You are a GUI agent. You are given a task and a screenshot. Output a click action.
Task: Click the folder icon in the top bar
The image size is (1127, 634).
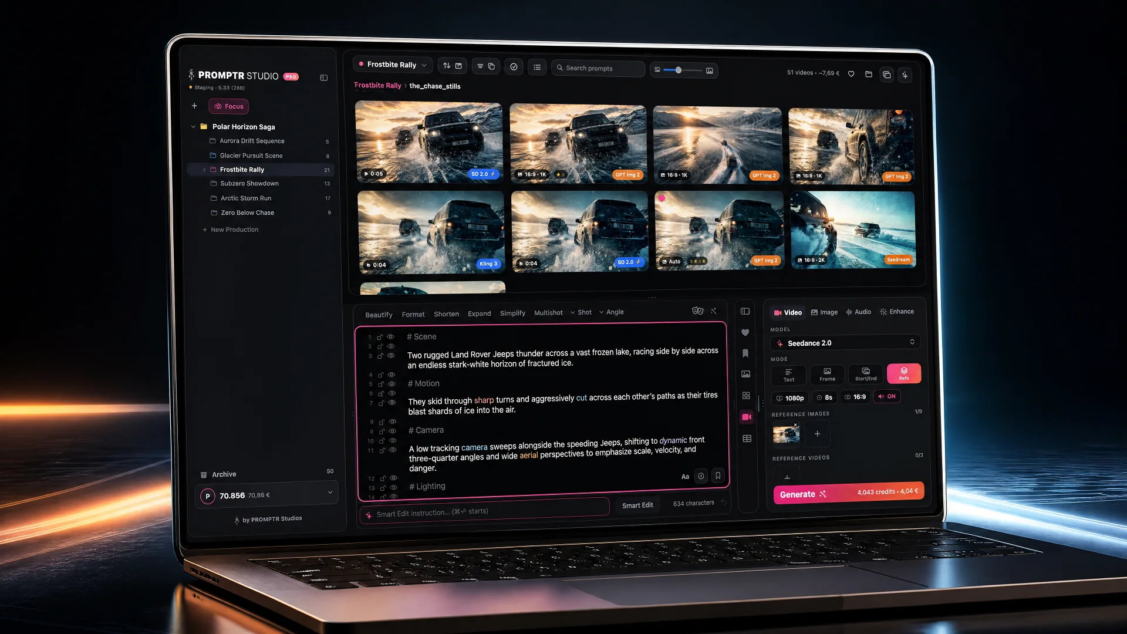869,74
